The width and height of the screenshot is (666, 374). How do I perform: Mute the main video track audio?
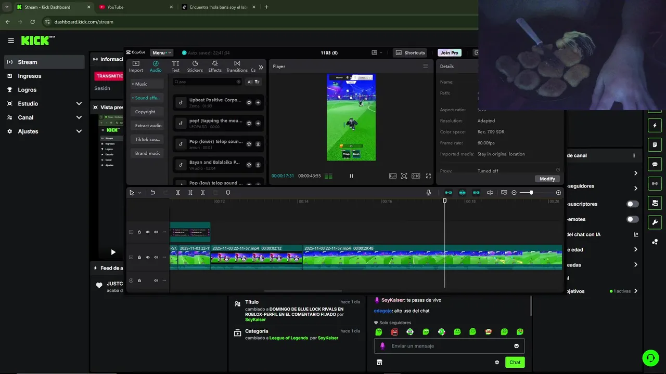[156, 258]
